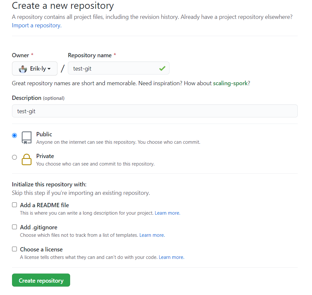
Task: Enable the Add a README file checkbox
Action: pos(14,205)
